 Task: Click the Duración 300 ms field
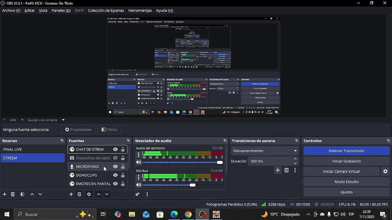coord(270,161)
